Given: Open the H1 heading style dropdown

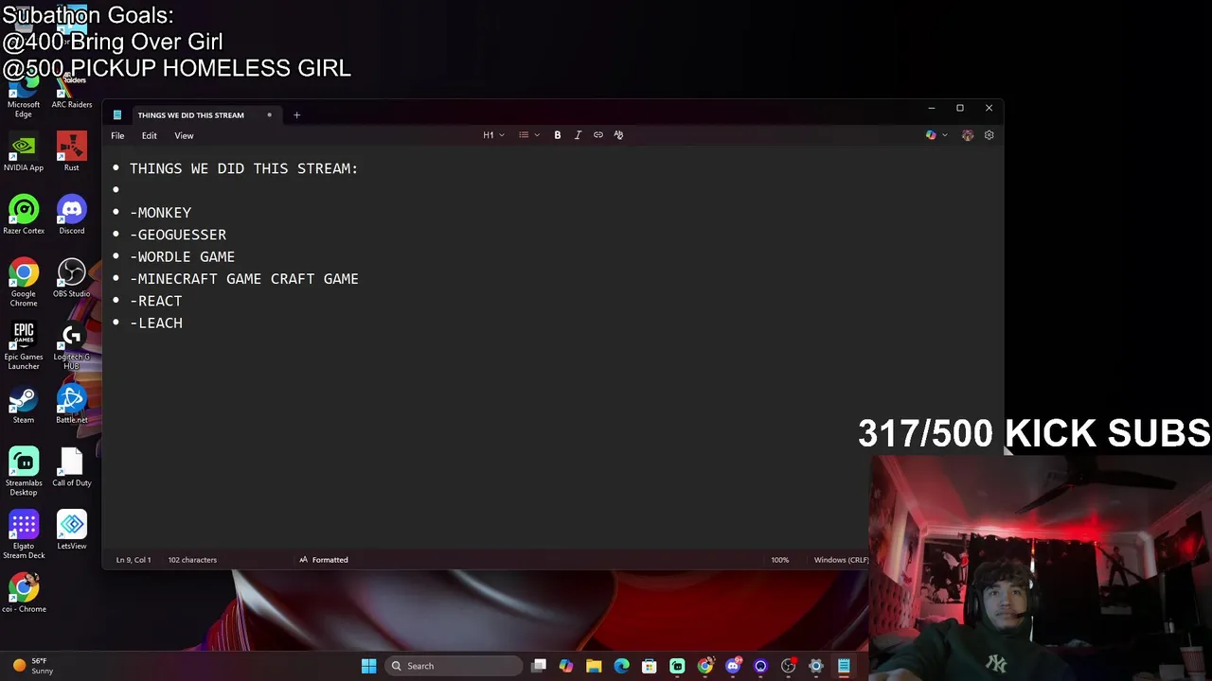Looking at the screenshot, I should 493,135.
